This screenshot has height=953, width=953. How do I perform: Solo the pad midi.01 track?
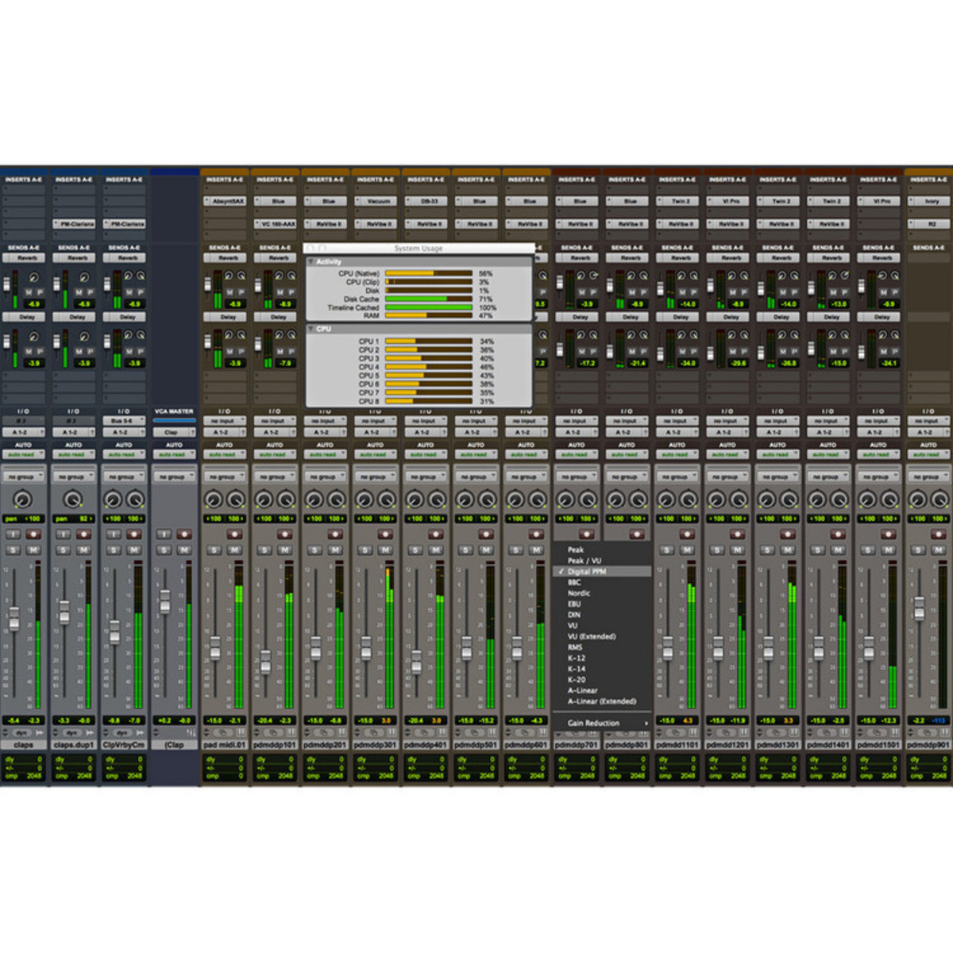click(214, 550)
